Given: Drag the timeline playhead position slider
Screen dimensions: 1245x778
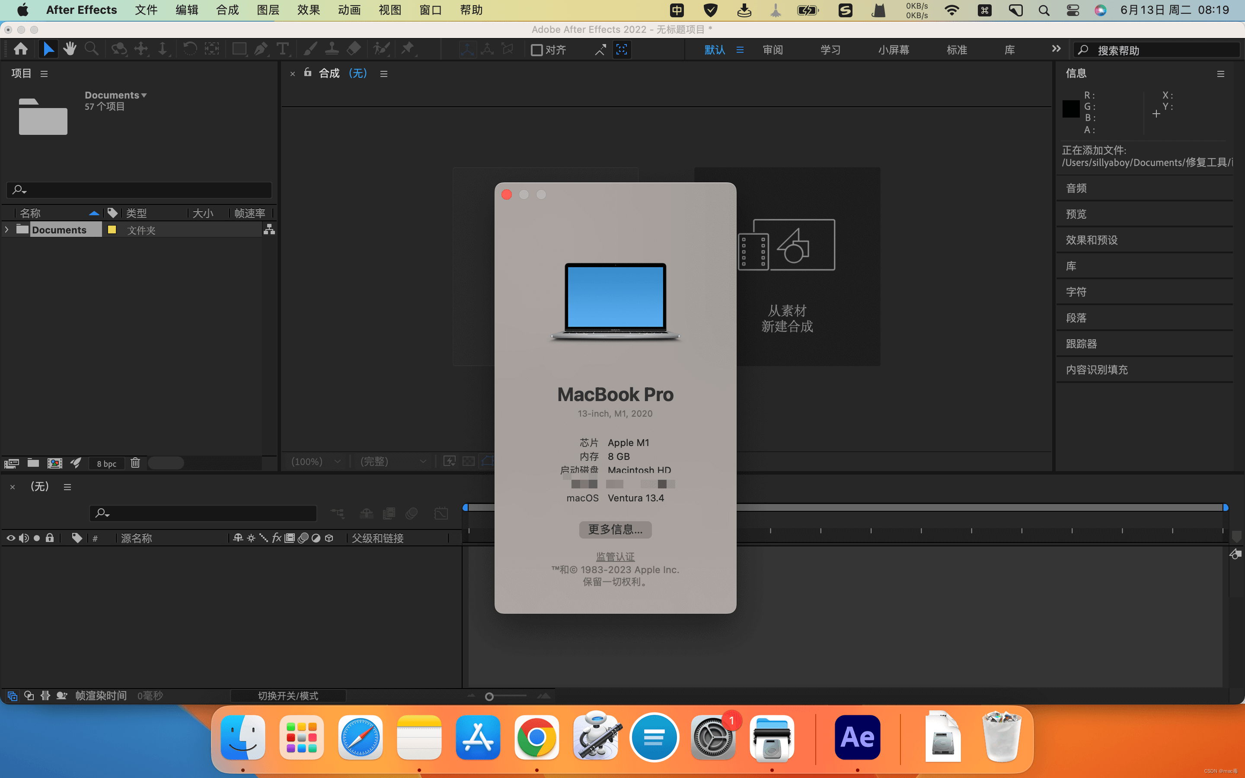Looking at the screenshot, I should [x=465, y=507].
